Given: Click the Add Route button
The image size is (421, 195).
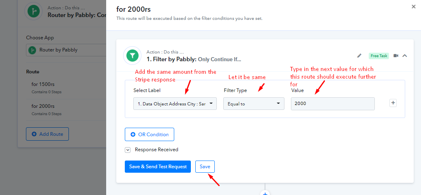Looking at the screenshot, I should [47, 134].
